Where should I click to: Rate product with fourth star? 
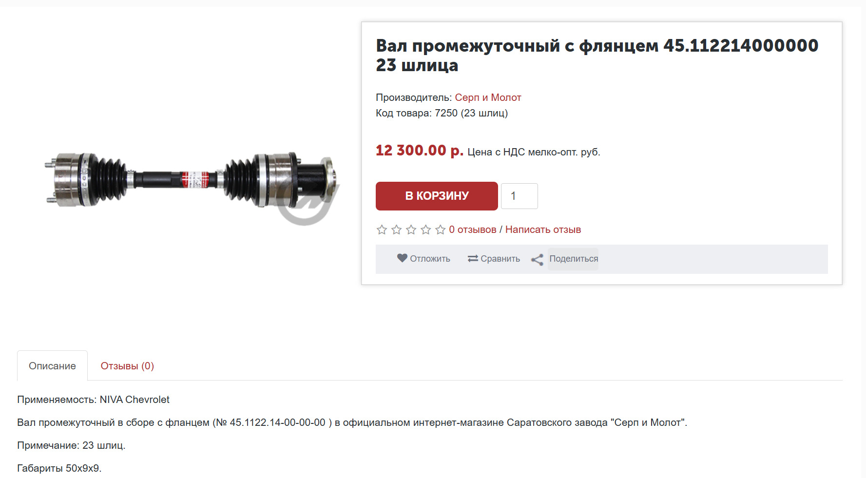pyautogui.click(x=425, y=229)
